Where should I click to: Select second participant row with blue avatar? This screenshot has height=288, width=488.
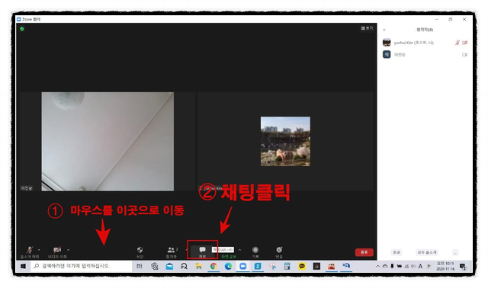click(425, 55)
